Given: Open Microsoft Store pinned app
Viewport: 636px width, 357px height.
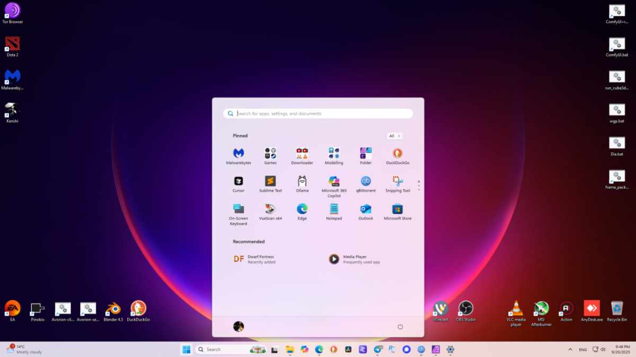Looking at the screenshot, I should coord(397,209).
